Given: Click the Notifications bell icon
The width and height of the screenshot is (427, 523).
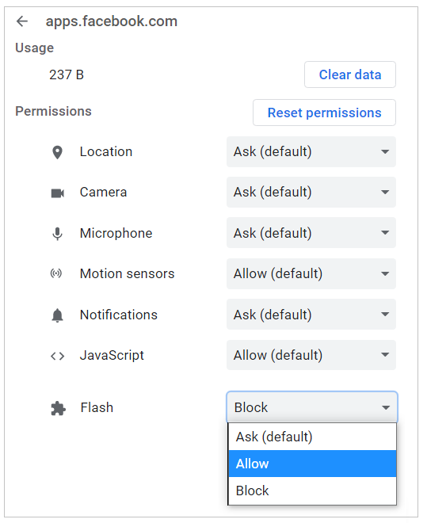Looking at the screenshot, I should [57, 315].
